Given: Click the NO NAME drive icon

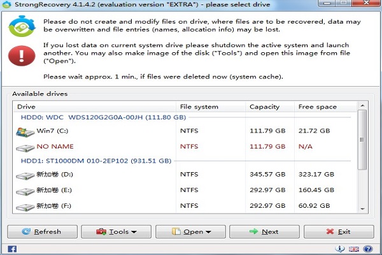Looking at the screenshot, I should 25,148.
